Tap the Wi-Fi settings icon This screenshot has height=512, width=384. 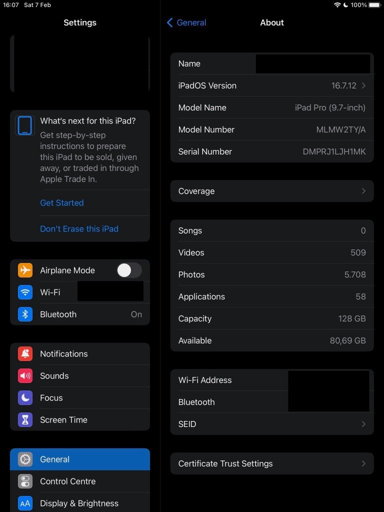coord(25,292)
